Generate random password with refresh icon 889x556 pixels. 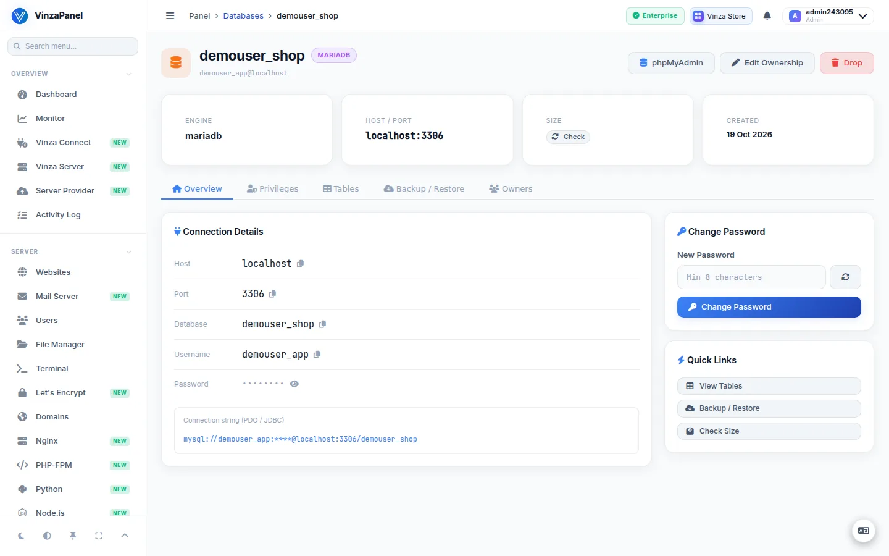tap(845, 277)
